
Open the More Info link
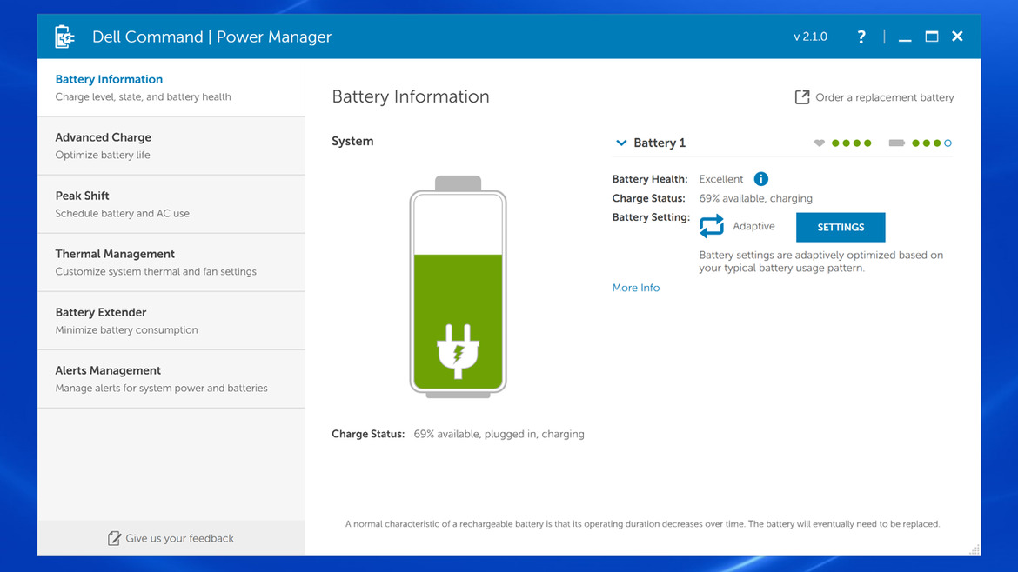(636, 288)
